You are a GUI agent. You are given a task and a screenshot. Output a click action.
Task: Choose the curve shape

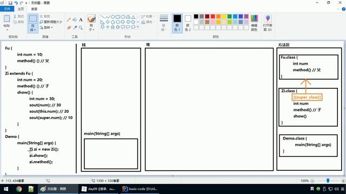point(108,17)
